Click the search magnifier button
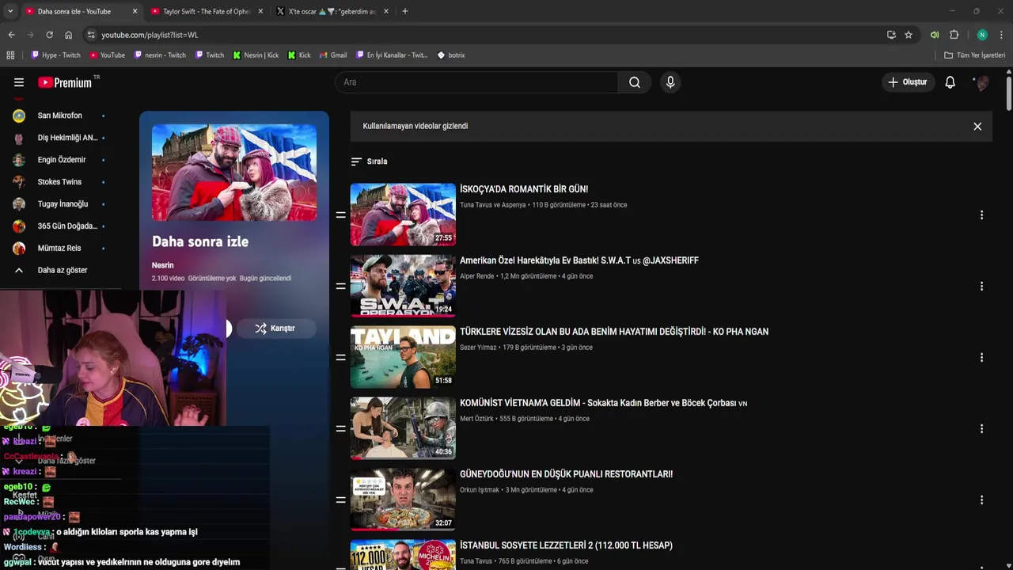Viewport: 1013px width, 570px height. point(635,82)
